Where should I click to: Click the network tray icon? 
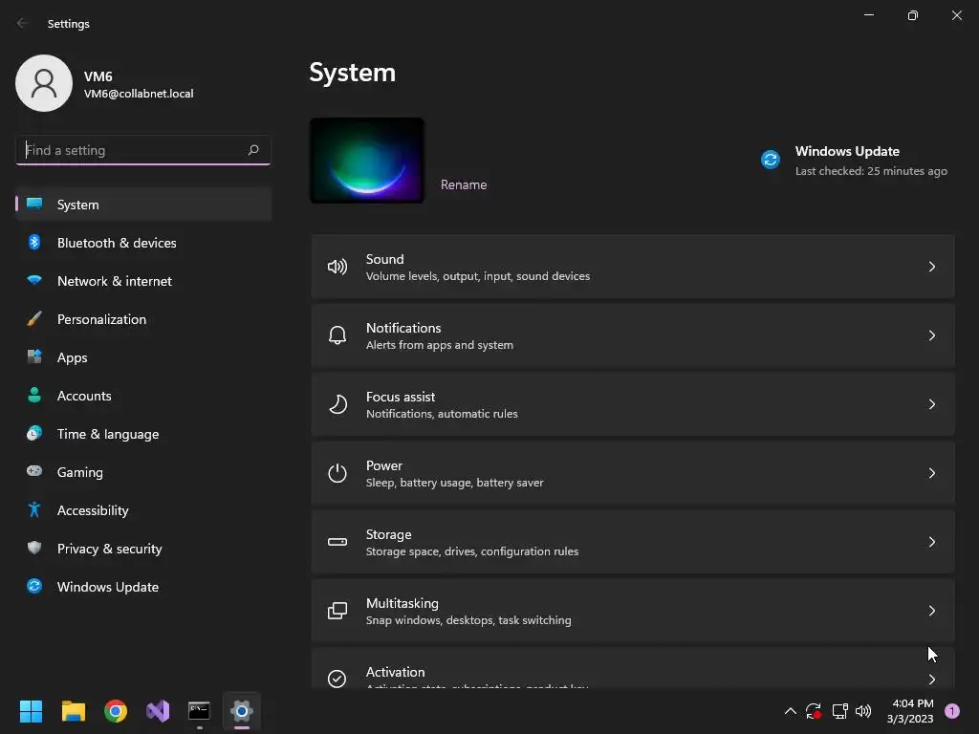click(839, 711)
